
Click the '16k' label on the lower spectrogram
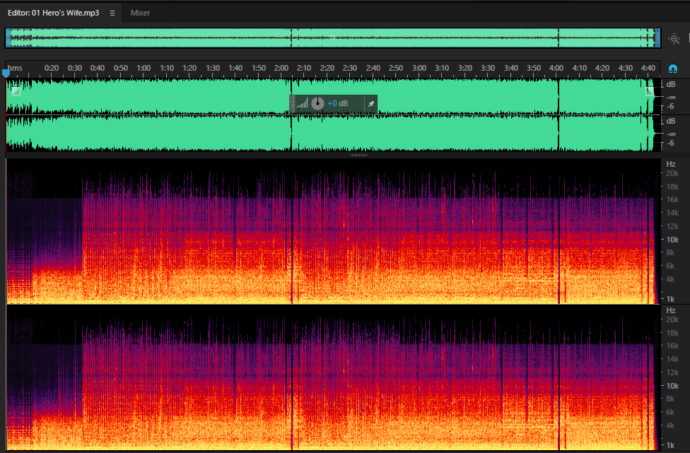(672, 346)
